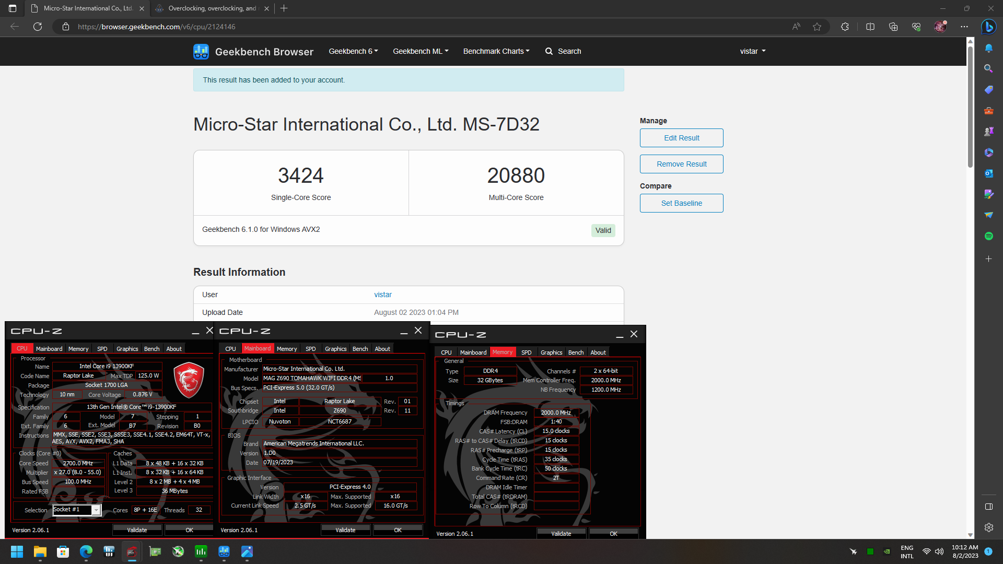Click Edge profile avatar
The width and height of the screenshot is (1003, 564).
coord(940,27)
